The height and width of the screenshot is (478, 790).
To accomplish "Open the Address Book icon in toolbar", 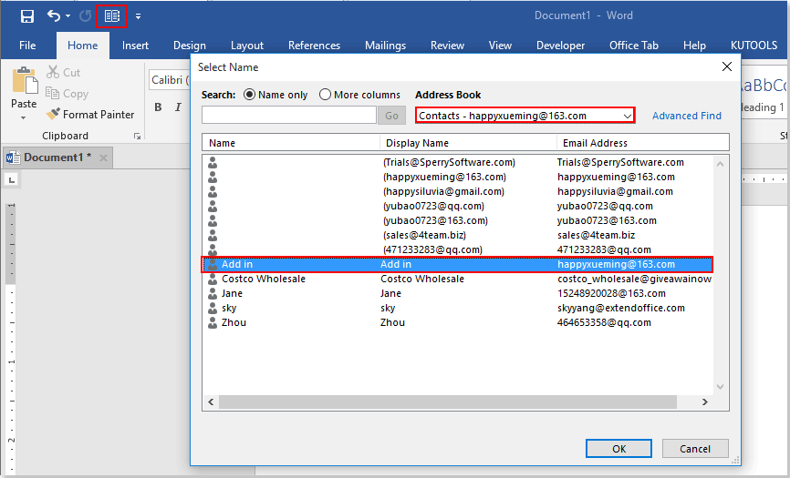I will tap(111, 16).
